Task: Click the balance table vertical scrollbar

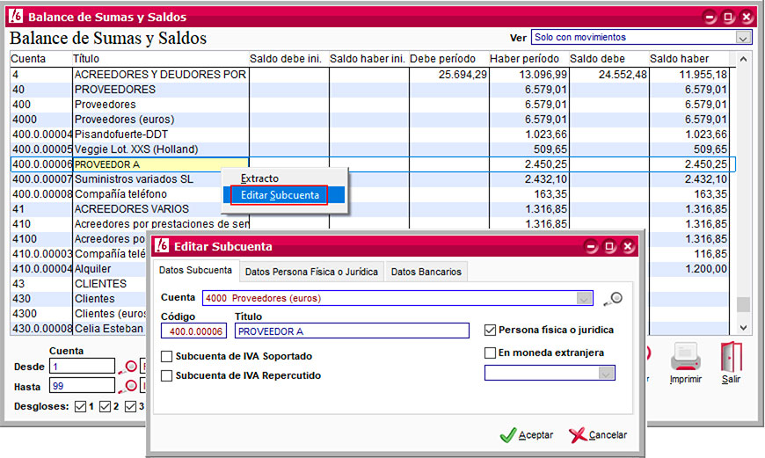Action: (x=744, y=193)
